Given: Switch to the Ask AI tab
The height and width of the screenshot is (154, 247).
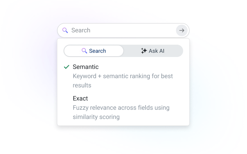Looking at the screenshot, I should tap(153, 51).
